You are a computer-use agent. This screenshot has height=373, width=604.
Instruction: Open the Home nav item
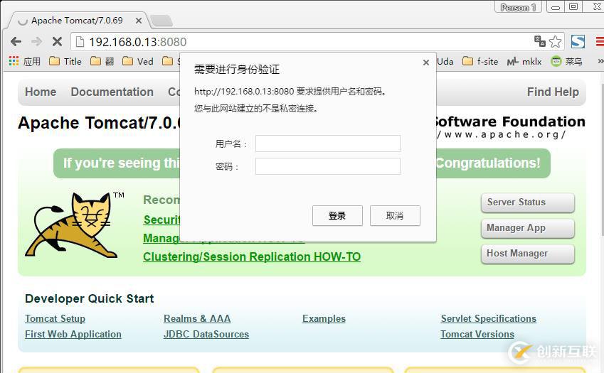click(x=41, y=92)
